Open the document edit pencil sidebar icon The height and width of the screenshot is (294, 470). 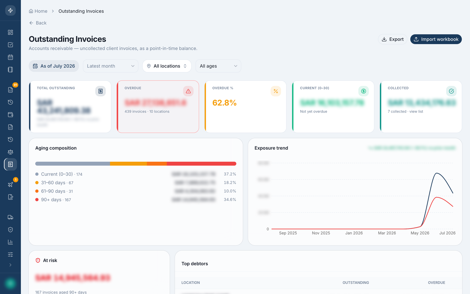[10, 197]
